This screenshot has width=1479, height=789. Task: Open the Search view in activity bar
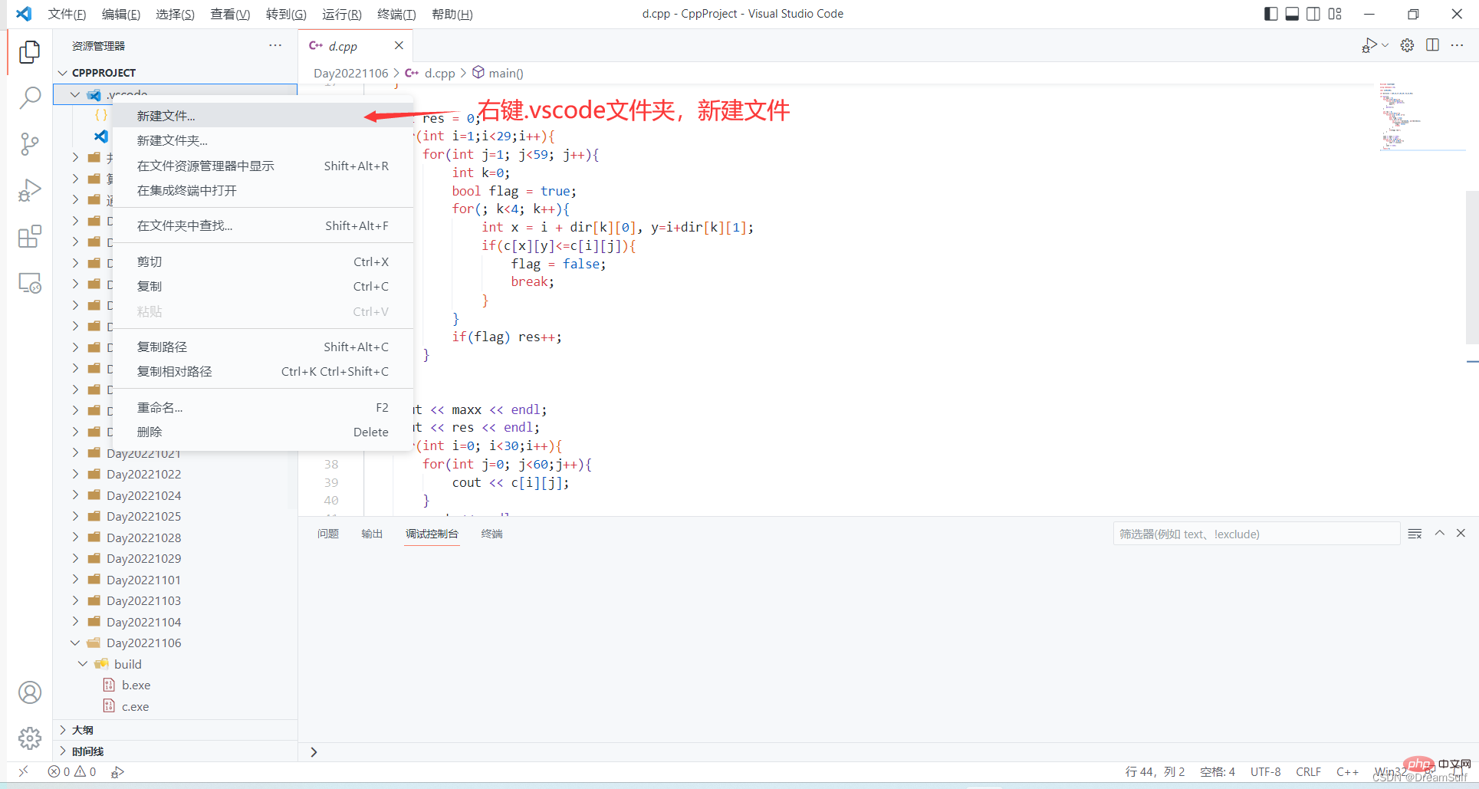[x=30, y=97]
